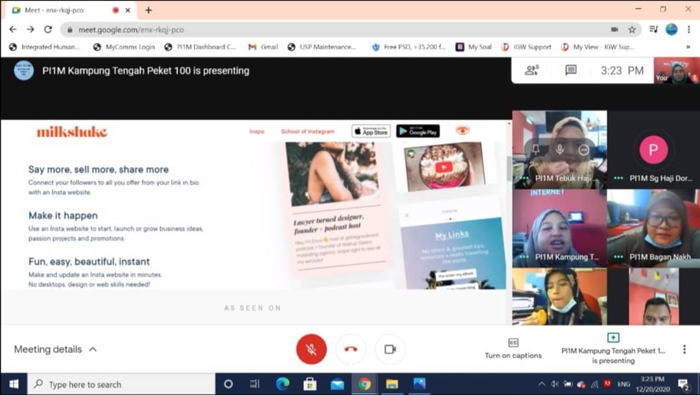Open the Gmail bookmark
Viewport: 700px width, 395px height.
(263, 47)
